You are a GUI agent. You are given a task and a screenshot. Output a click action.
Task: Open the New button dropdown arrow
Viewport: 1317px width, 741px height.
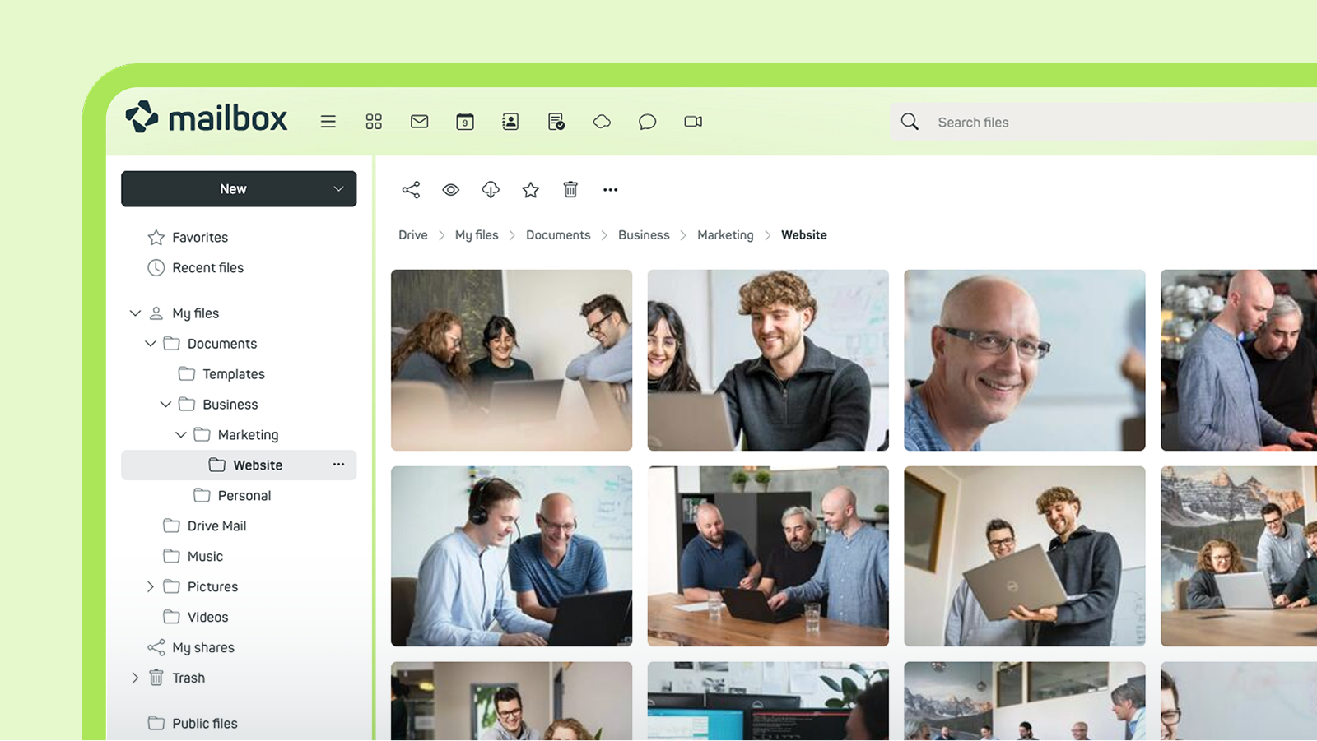click(x=338, y=188)
